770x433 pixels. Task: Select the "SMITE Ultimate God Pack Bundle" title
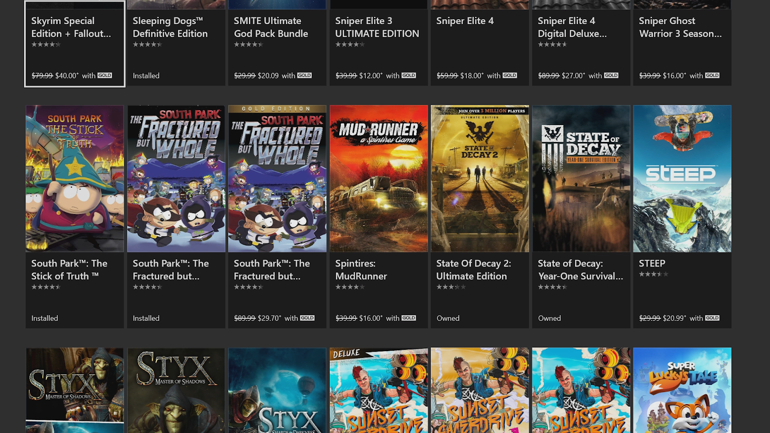click(x=271, y=27)
